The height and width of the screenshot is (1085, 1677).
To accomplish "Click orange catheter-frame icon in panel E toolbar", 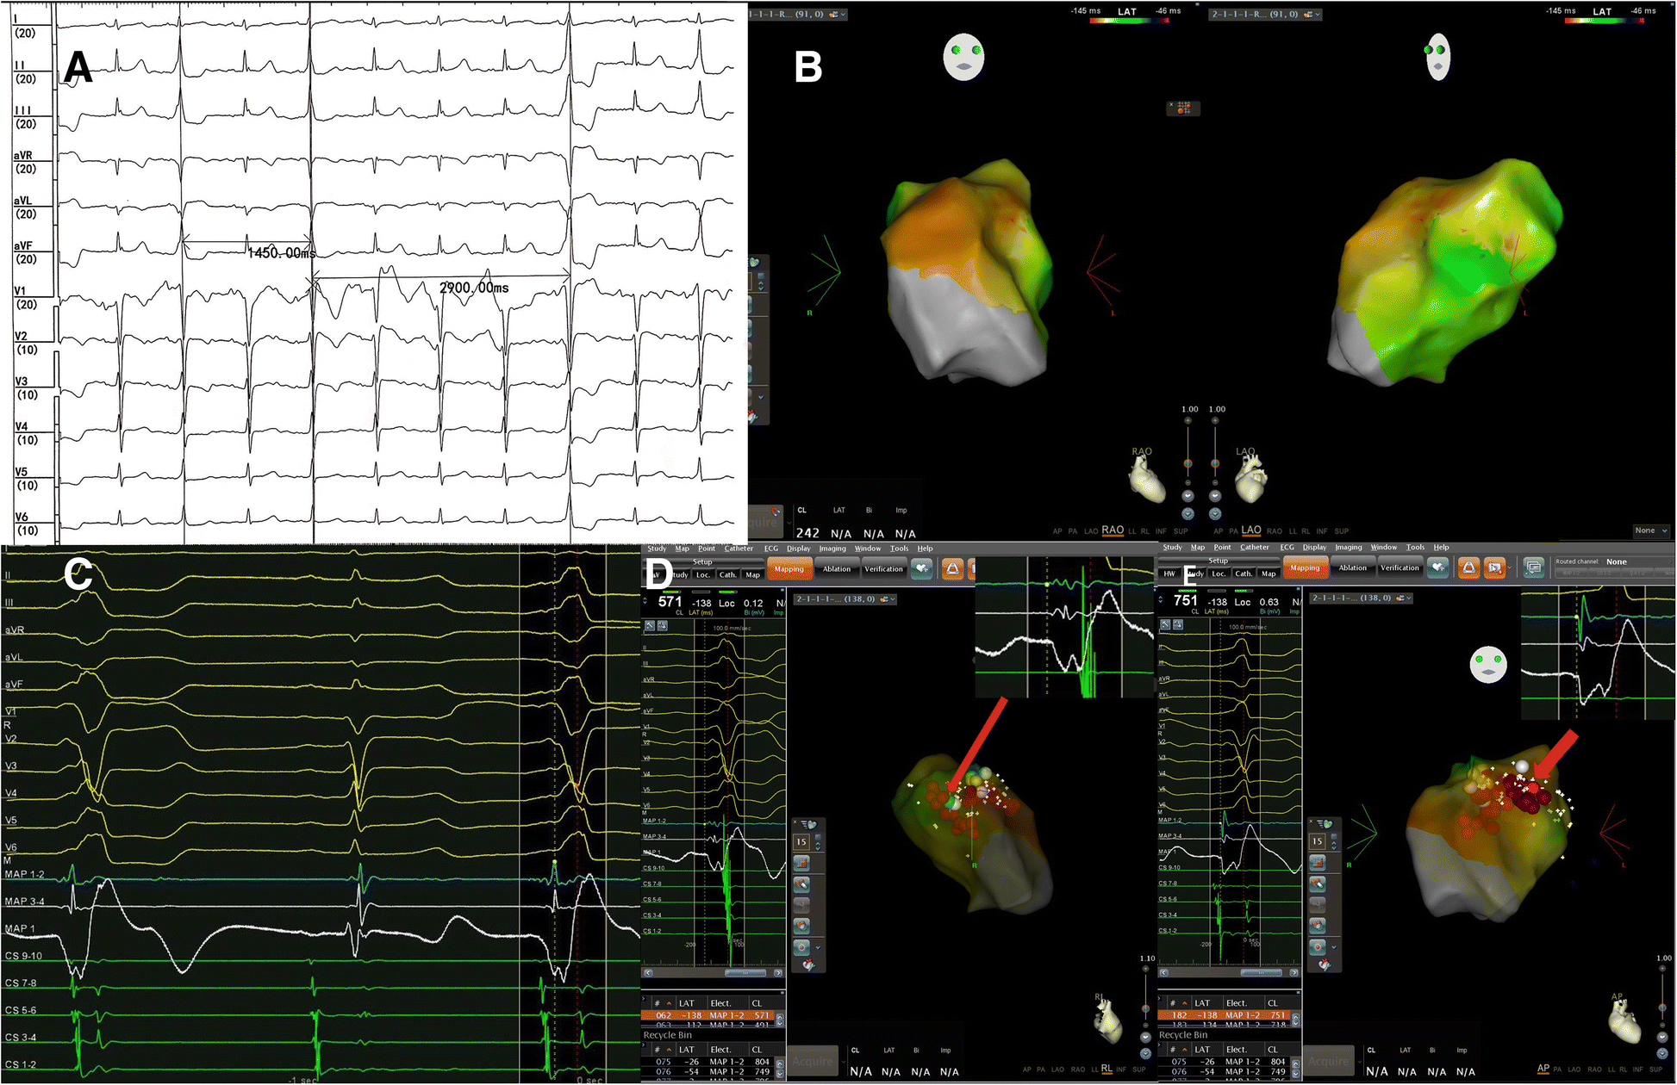I will click(x=1468, y=567).
